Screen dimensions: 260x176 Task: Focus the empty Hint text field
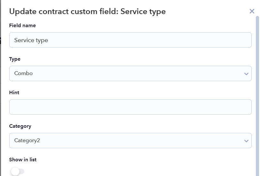[130, 107]
